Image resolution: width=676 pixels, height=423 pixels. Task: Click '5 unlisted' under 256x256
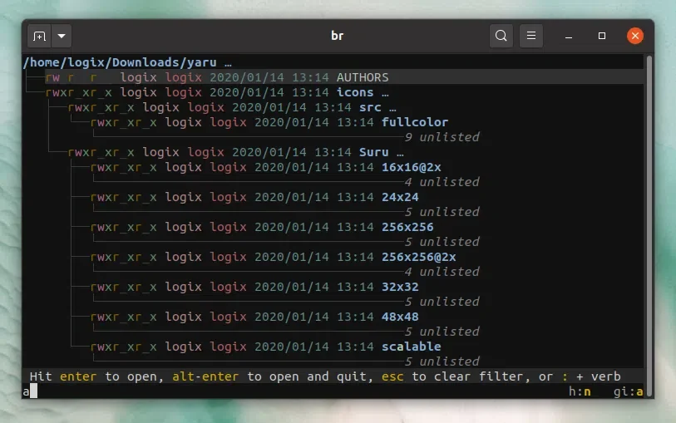coord(442,242)
